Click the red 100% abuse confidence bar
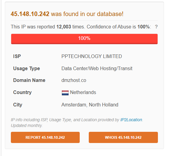Image resolution: width=189 pixels, height=156 pixels. 84,39
